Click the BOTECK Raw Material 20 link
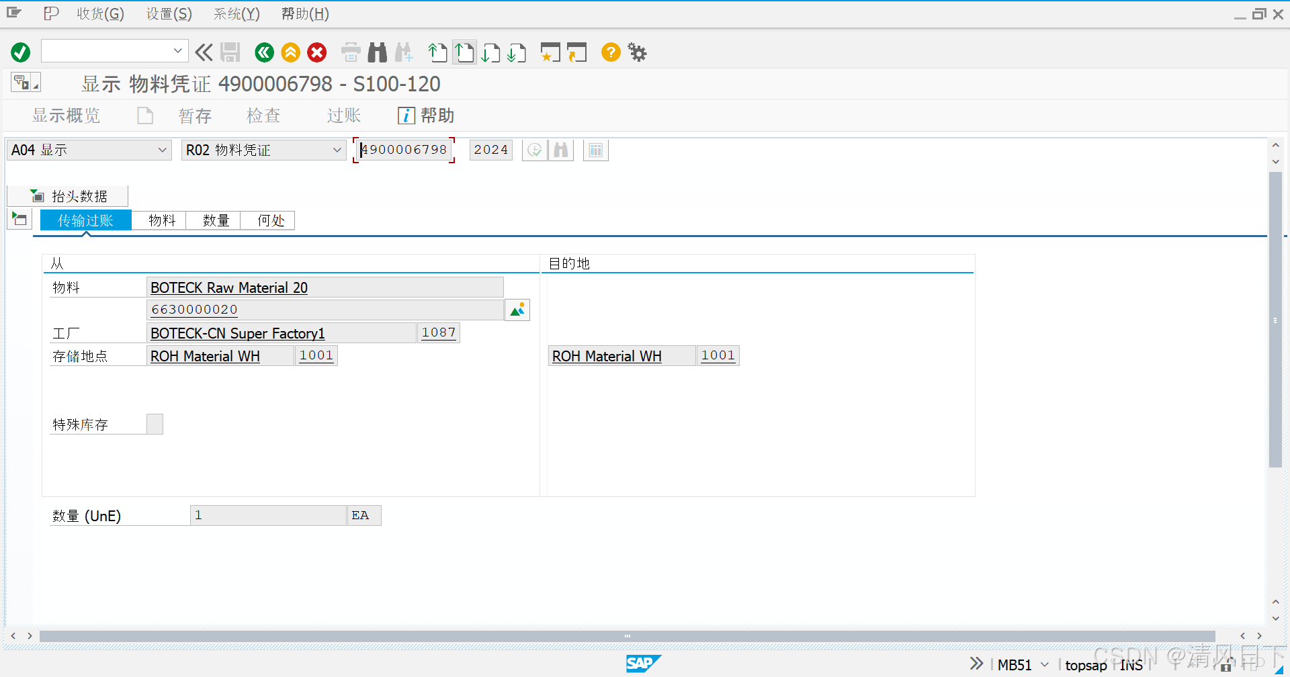Viewport: 1290px width, 677px height. [x=229, y=287]
